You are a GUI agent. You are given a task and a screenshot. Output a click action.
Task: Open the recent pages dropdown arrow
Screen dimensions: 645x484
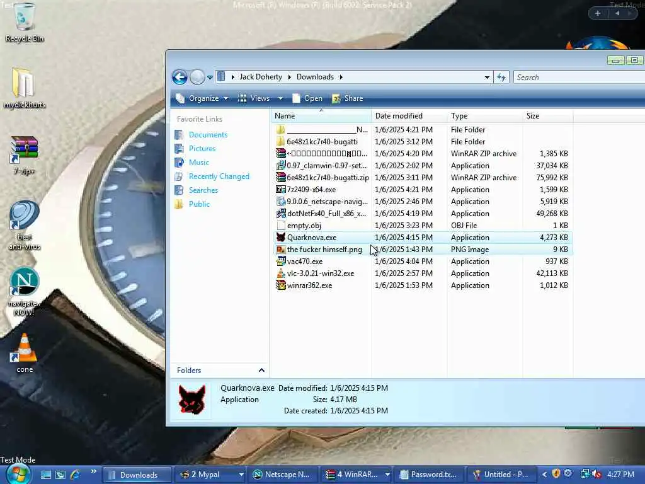tap(210, 78)
